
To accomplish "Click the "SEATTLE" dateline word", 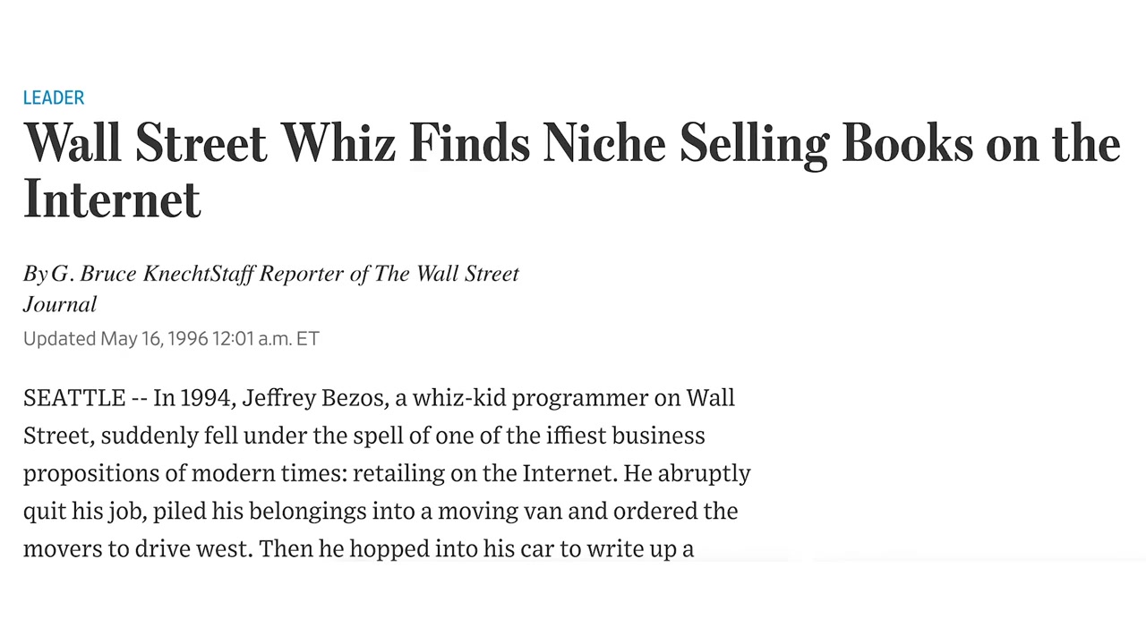I will tap(74, 398).
